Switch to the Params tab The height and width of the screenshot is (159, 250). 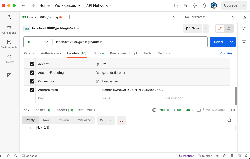29,53
